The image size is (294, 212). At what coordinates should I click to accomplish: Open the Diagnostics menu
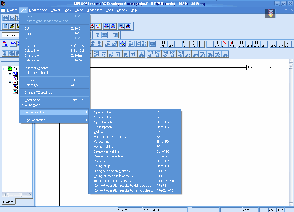coord(94,10)
